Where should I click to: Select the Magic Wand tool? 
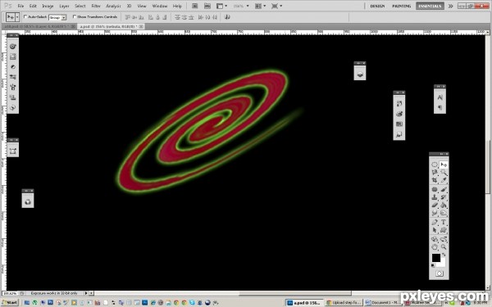pyautogui.click(x=444, y=172)
